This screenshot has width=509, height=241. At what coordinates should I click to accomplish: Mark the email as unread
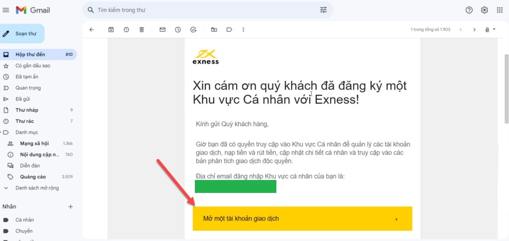point(162,30)
